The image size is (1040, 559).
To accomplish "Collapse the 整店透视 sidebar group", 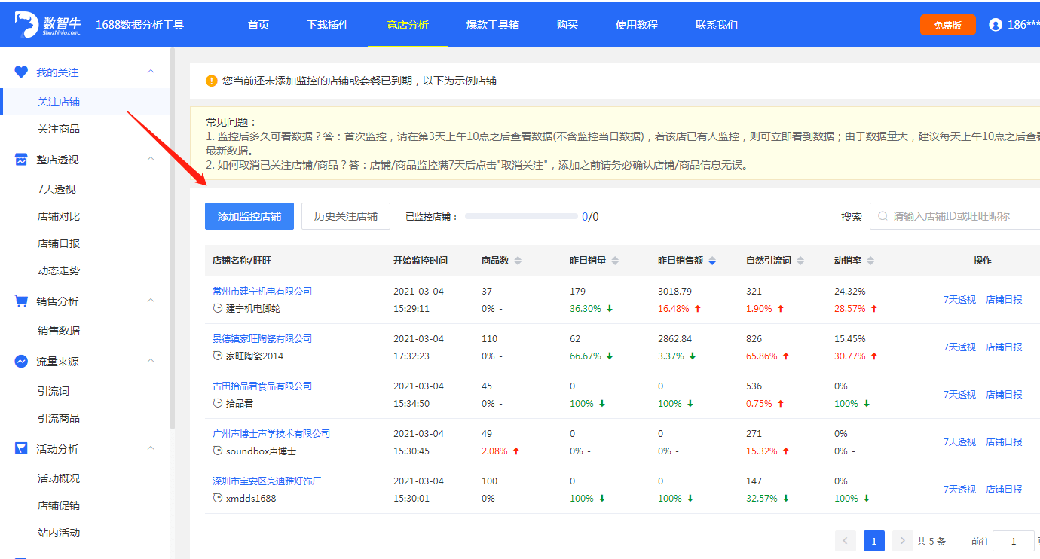I will click(151, 159).
